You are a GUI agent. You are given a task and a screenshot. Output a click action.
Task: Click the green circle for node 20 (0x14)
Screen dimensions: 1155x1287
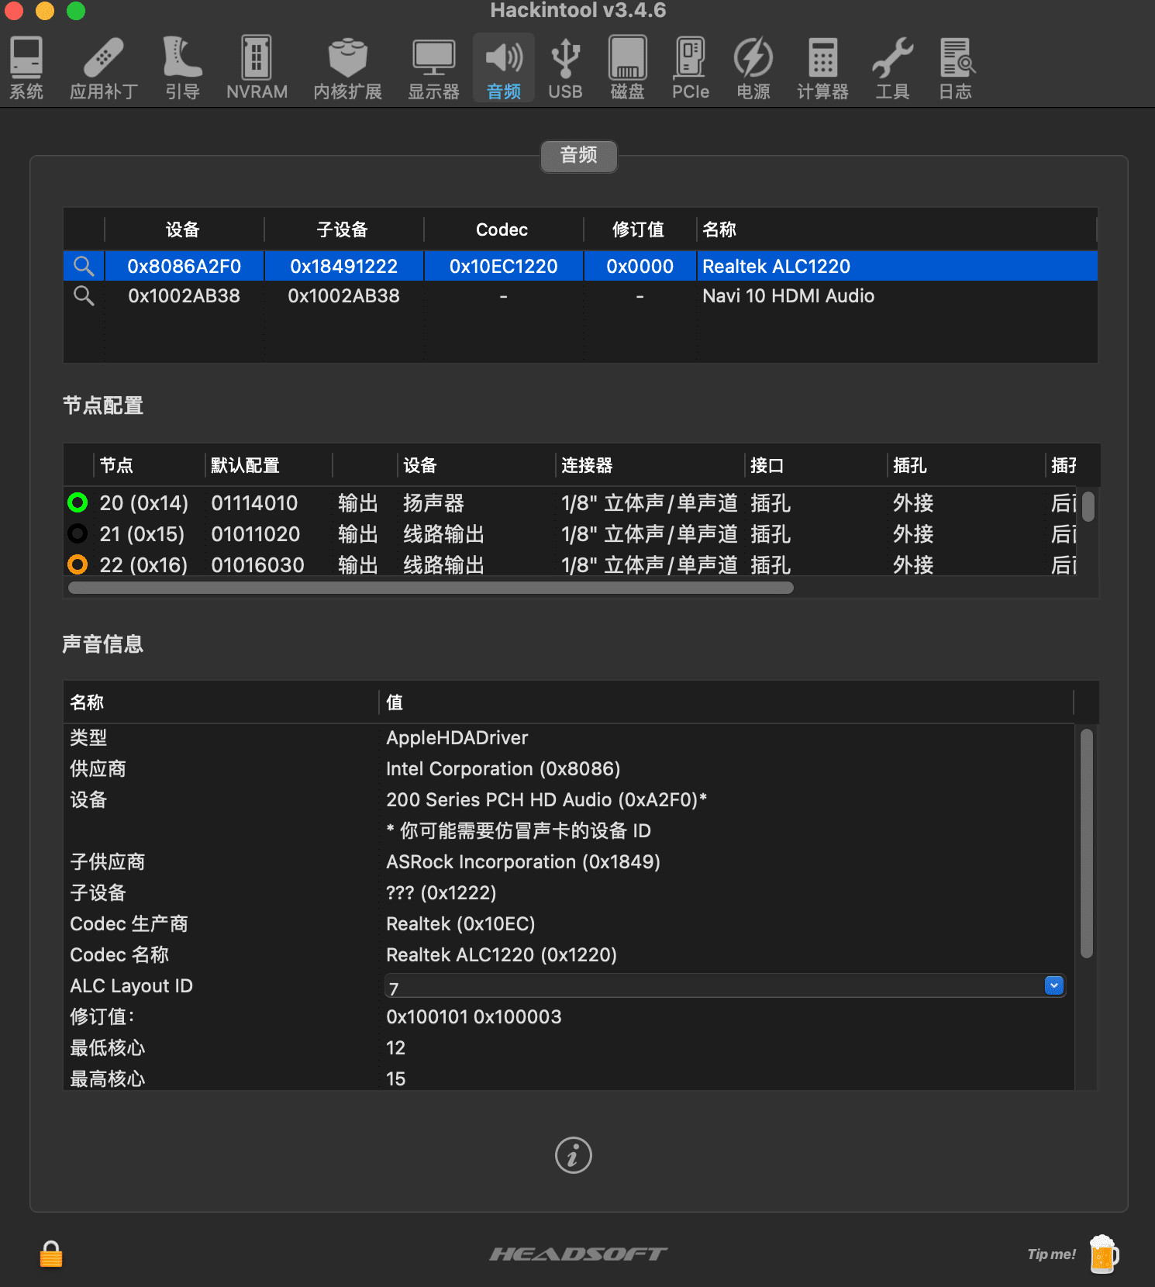(78, 502)
